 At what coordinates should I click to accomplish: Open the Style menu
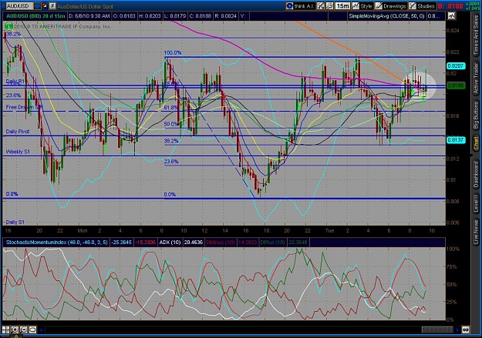pos(362,6)
